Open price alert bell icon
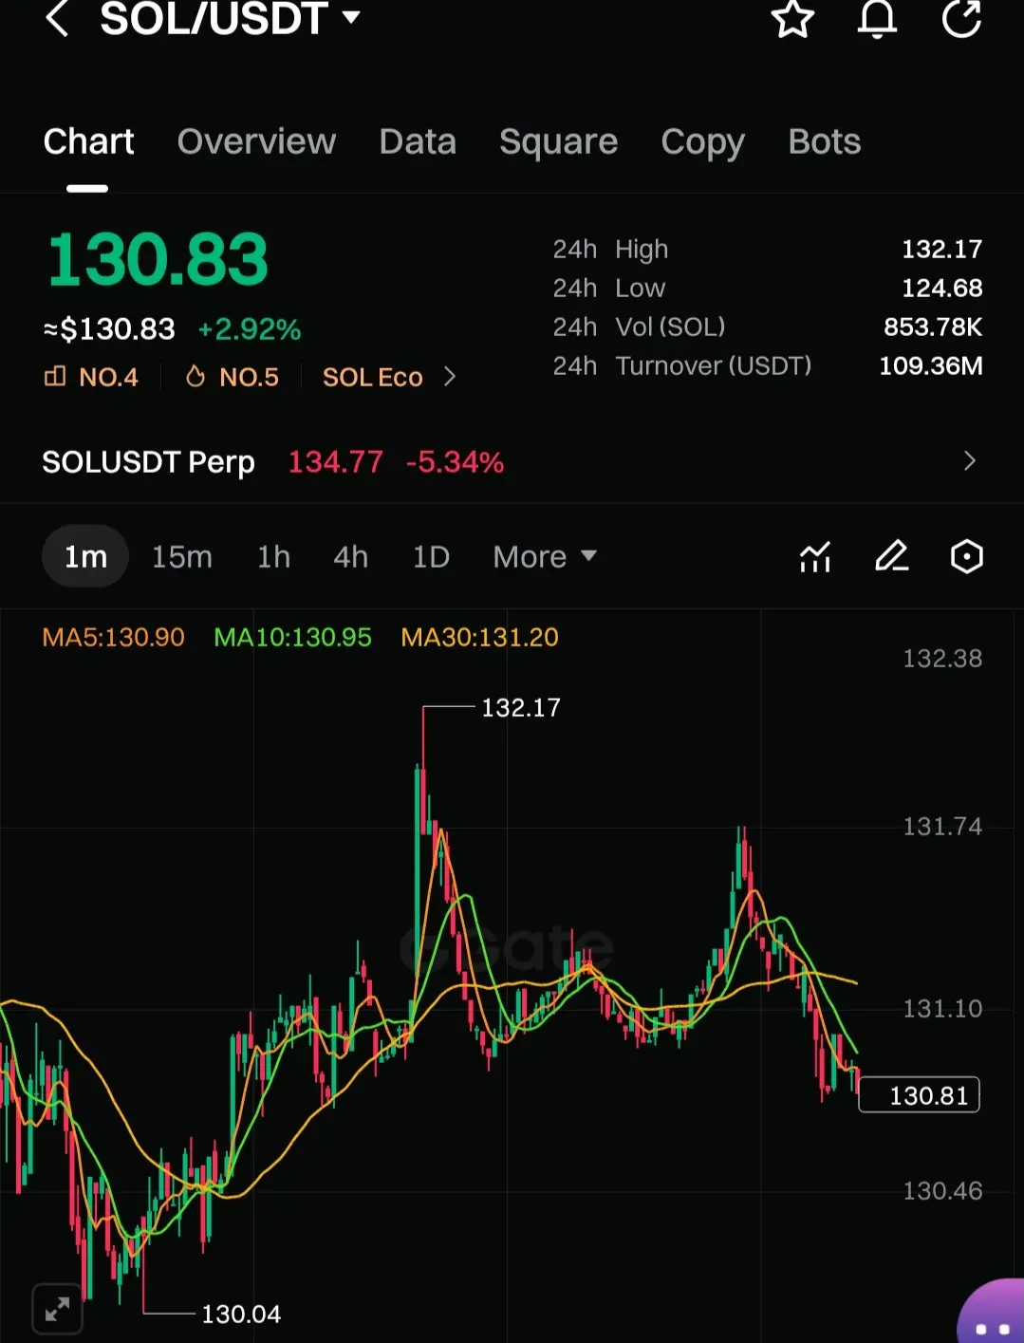This screenshot has height=1343, width=1024. pos(877,18)
